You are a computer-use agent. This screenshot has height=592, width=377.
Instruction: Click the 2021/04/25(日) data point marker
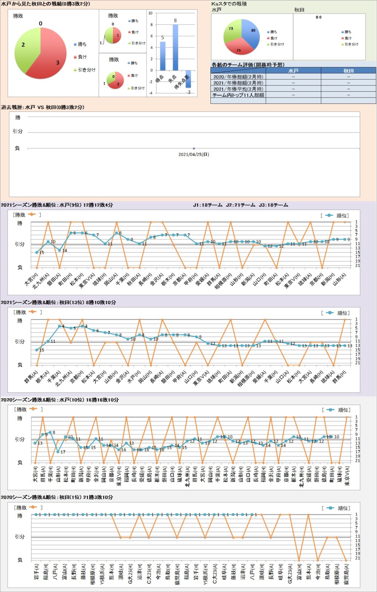194,148
